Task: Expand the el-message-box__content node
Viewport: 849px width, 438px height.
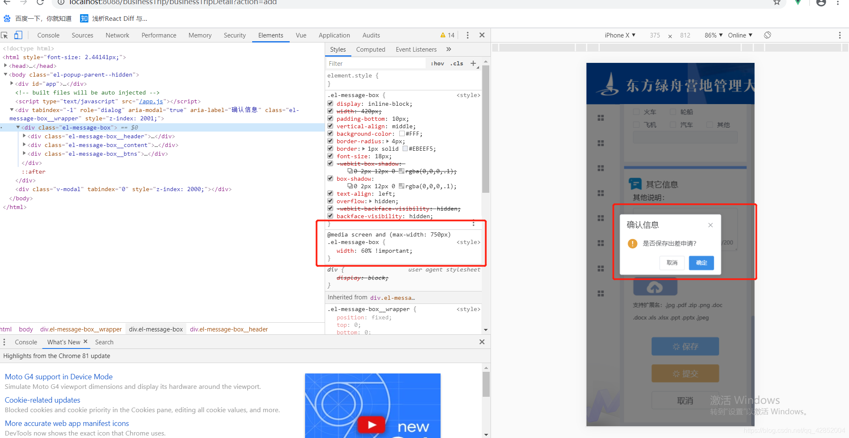Action: coord(24,145)
